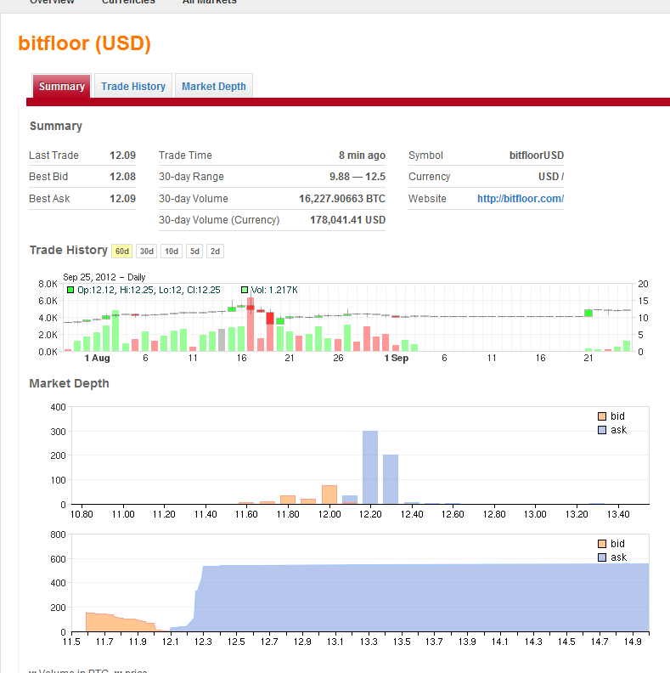Click the 30-day Range value 9.88 — 12.5
This screenshot has height=673, width=670.
(x=358, y=177)
